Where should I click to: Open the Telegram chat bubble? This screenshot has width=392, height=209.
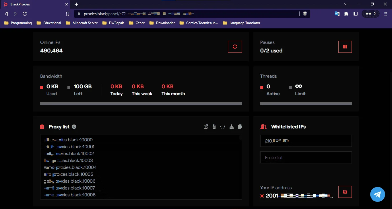(x=377, y=194)
